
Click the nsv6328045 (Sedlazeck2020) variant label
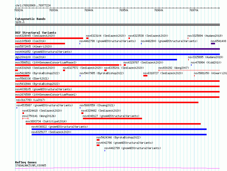coord(35,36)
